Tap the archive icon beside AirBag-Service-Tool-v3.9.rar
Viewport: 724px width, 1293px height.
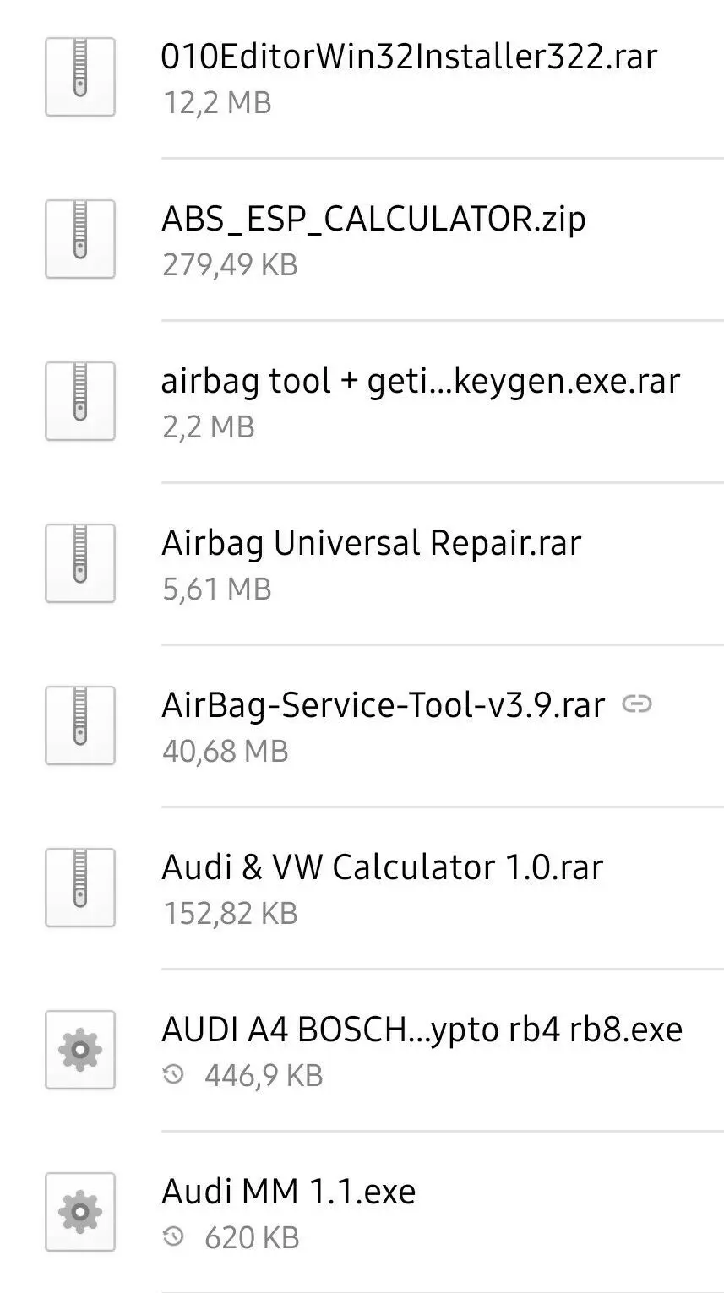tap(80, 725)
